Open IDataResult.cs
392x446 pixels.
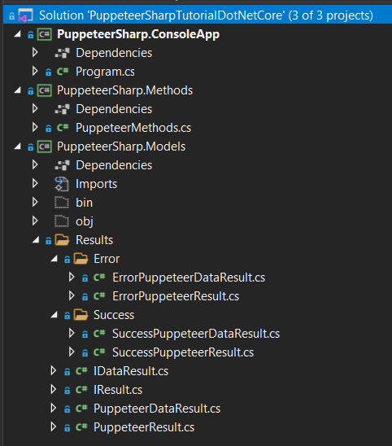tap(131, 371)
